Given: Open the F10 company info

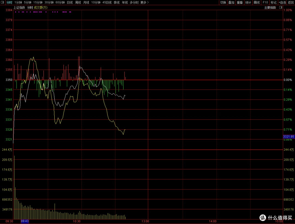Looking at the screenshot, I should point(265,2).
